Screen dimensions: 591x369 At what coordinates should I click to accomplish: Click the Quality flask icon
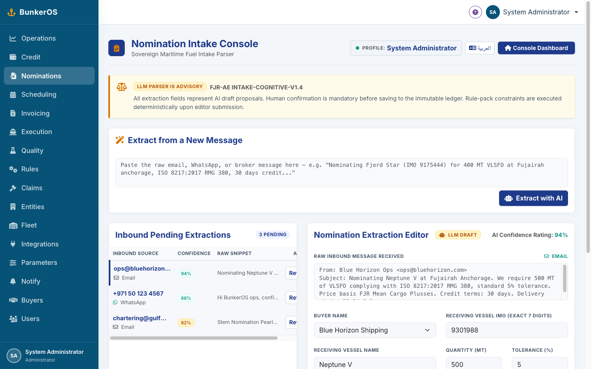click(x=13, y=150)
